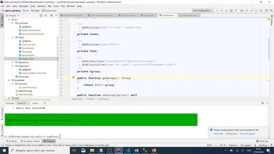The width and height of the screenshot is (274, 154).
Task: Open Visual Studio Code from taskbar
Action: tap(128, 151)
